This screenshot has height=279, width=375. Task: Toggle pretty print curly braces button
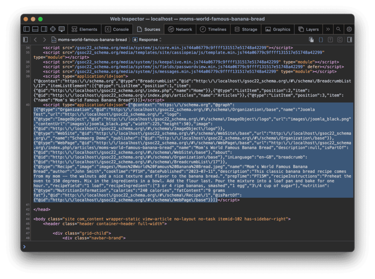321,40
